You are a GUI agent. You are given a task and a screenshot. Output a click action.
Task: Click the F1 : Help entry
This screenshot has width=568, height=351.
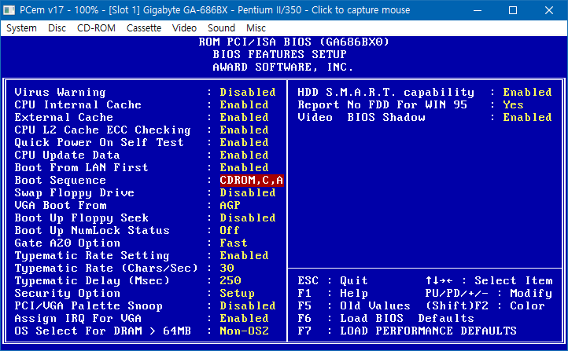click(333, 293)
